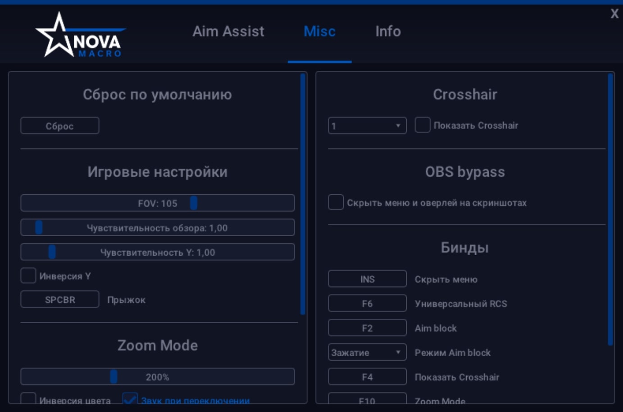Click the right panel vertical scrollbar
This screenshot has height=412, width=623.
tap(610, 209)
